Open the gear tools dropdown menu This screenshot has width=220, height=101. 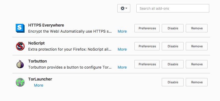tap(124, 8)
